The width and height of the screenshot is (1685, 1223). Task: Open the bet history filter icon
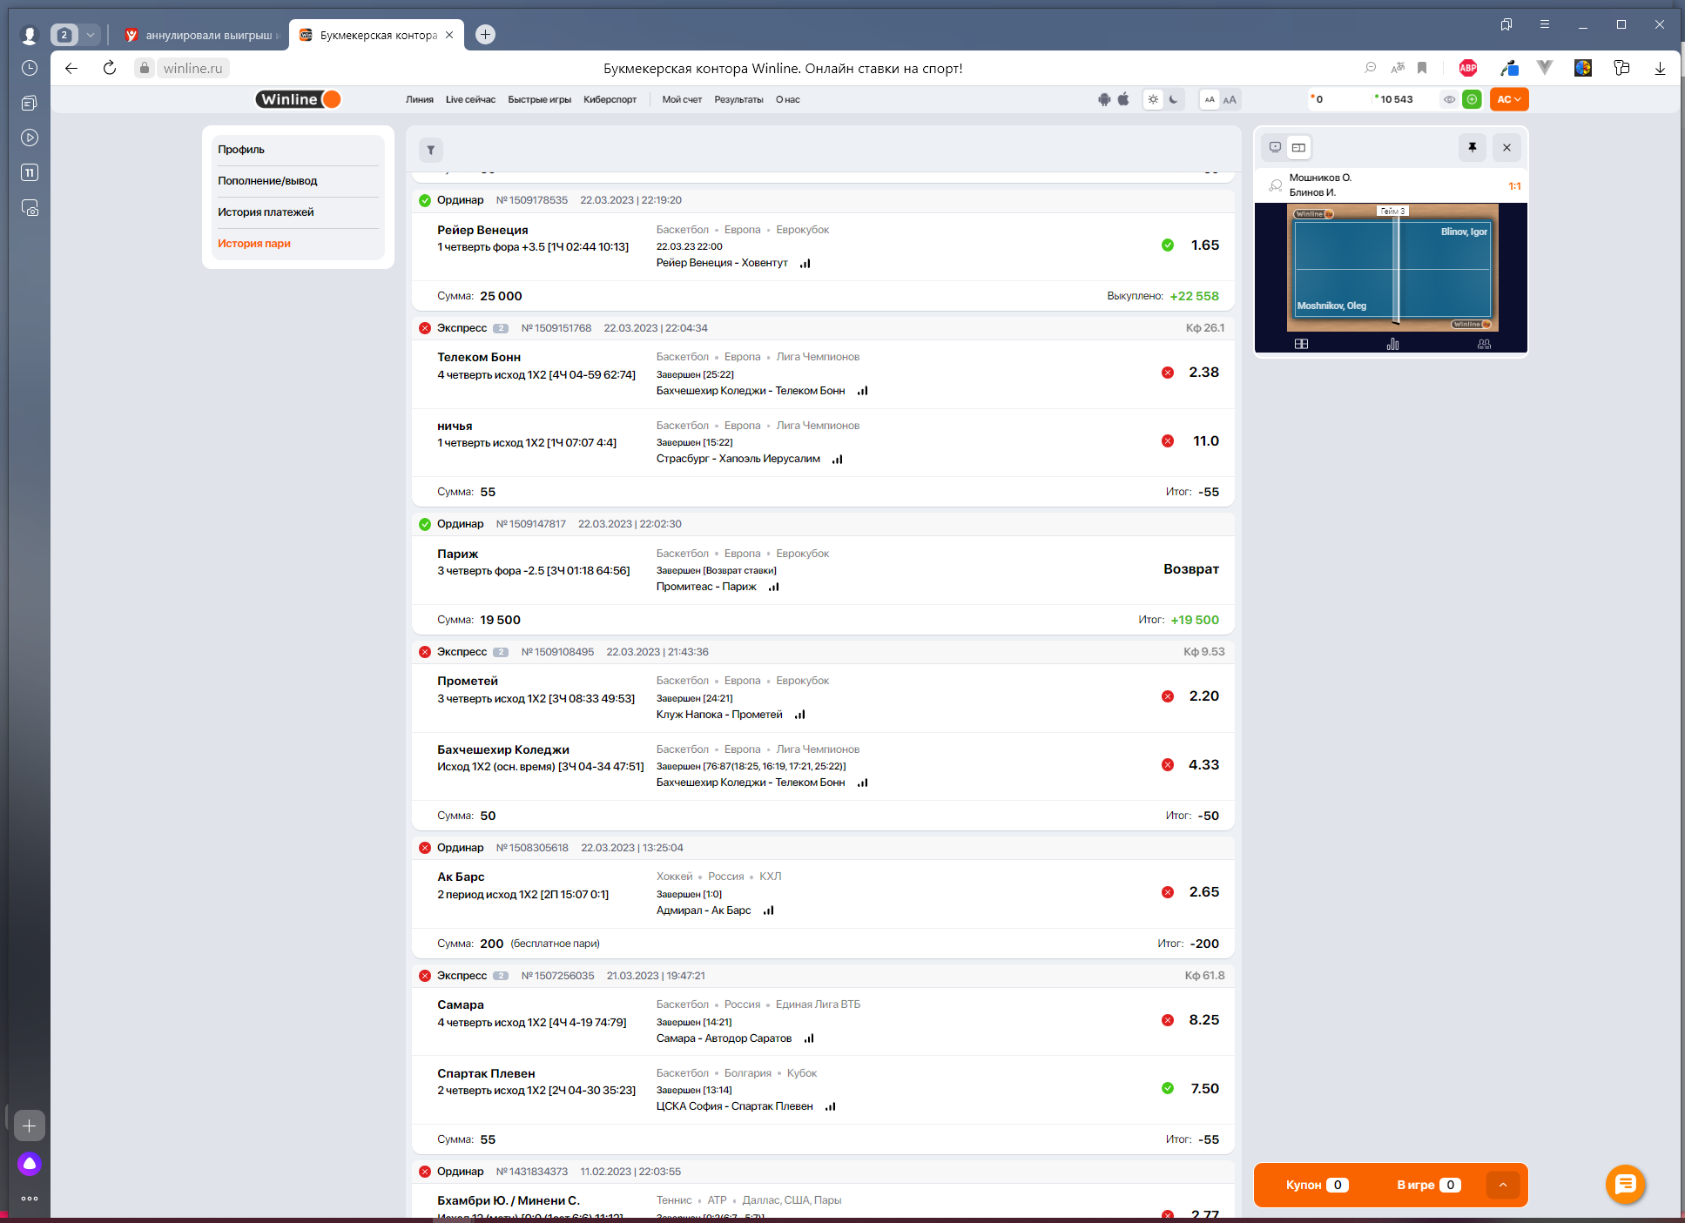430,150
